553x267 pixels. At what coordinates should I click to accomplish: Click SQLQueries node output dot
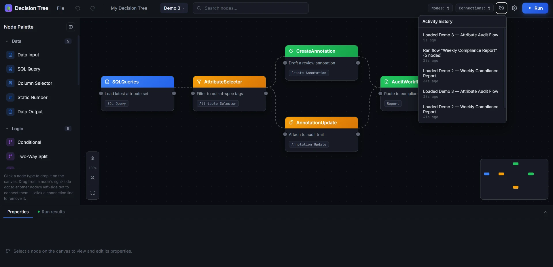click(x=174, y=94)
